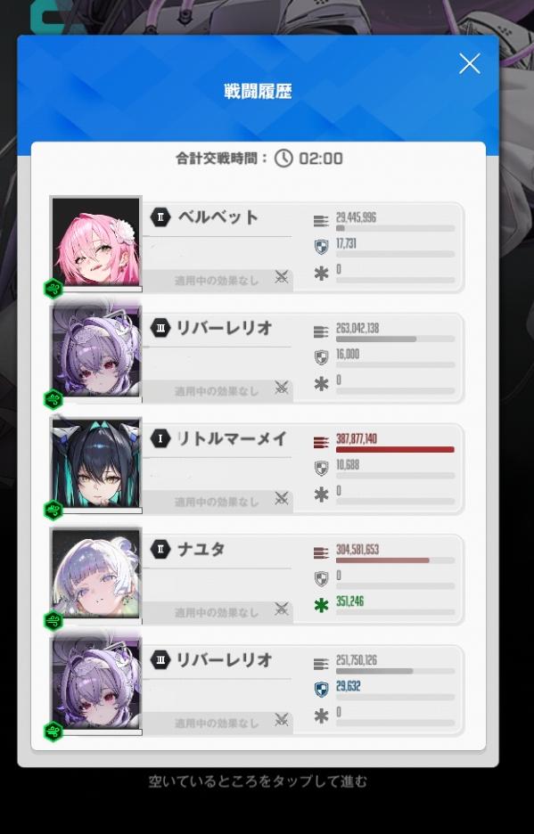Select ベルベット character portrait
The height and width of the screenshot is (834, 534).
tap(96, 242)
